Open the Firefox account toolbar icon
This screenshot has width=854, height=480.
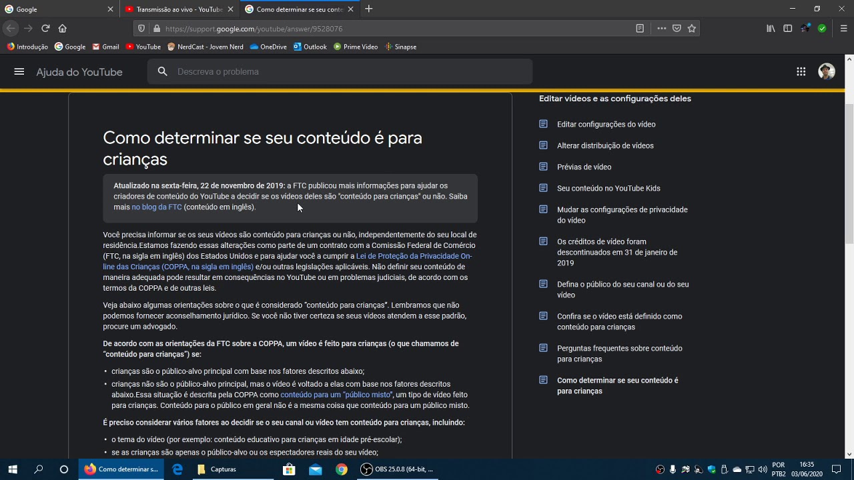(x=805, y=29)
